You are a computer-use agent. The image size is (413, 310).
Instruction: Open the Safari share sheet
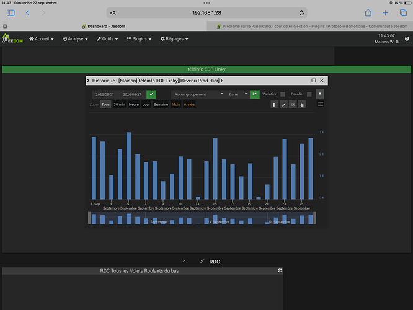tap(368, 12)
